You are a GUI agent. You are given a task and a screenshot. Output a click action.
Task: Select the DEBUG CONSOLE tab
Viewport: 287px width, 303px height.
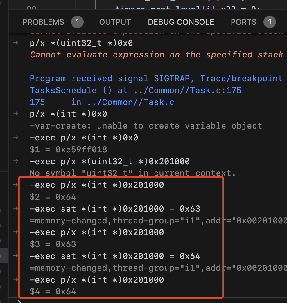(181, 22)
